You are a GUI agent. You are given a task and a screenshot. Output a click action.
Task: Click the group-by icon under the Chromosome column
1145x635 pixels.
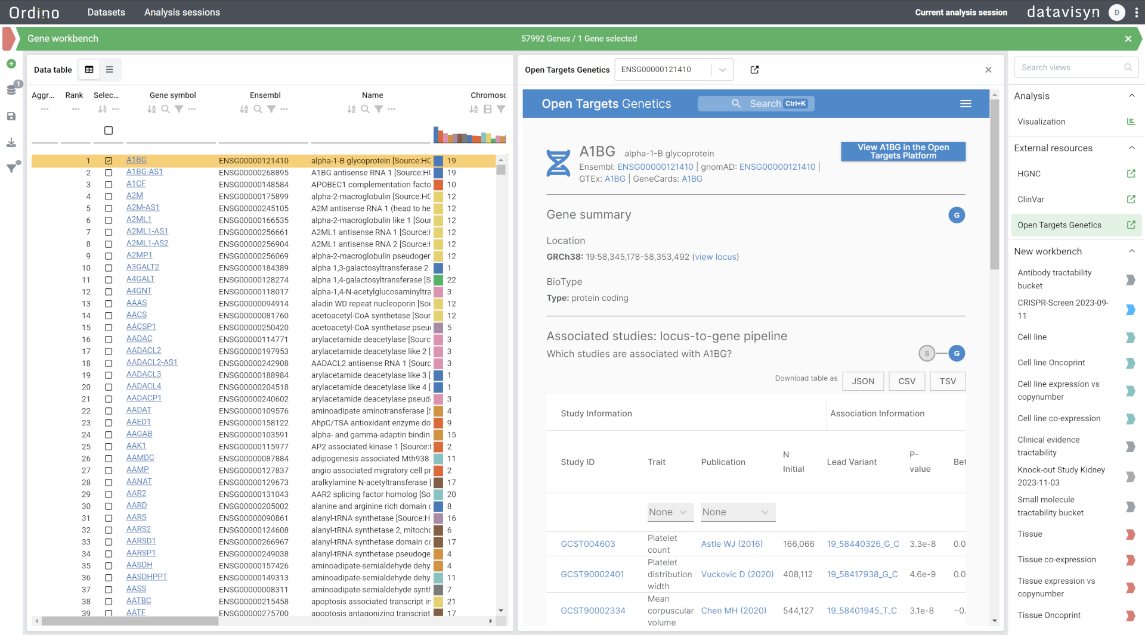(487, 109)
